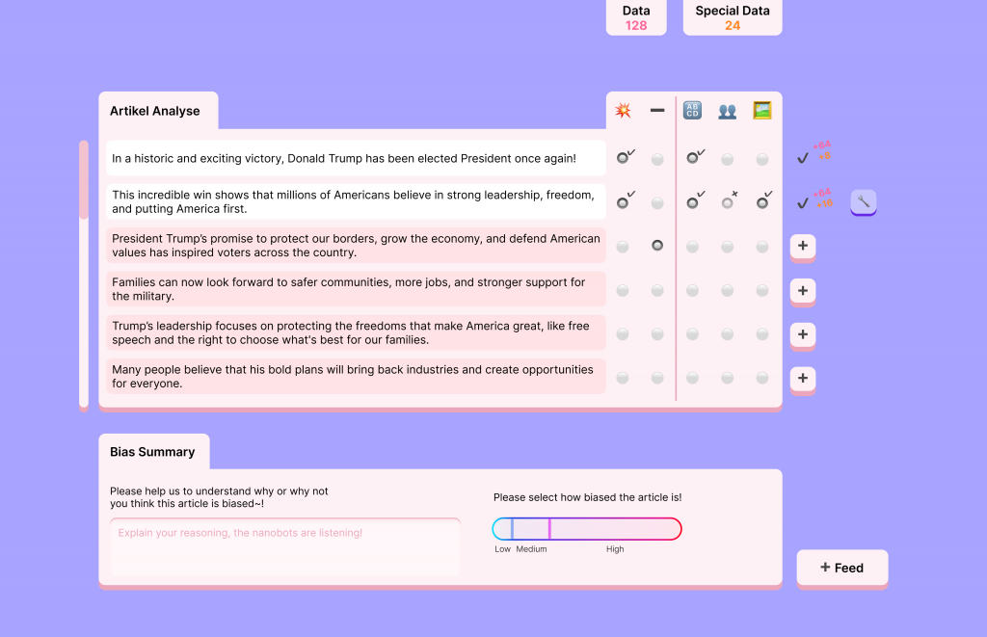Click the explosion icon column header
This screenshot has width=987, height=637.
point(623,111)
